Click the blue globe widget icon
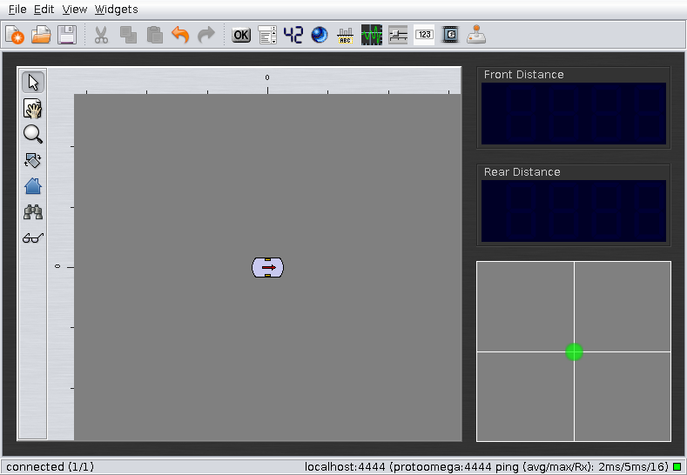This screenshot has width=687, height=475. click(x=320, y=35)
